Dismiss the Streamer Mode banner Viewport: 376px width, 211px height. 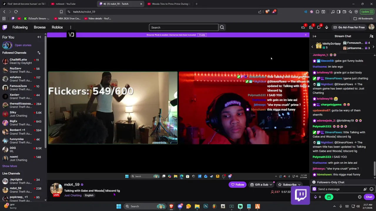point(305,35)
